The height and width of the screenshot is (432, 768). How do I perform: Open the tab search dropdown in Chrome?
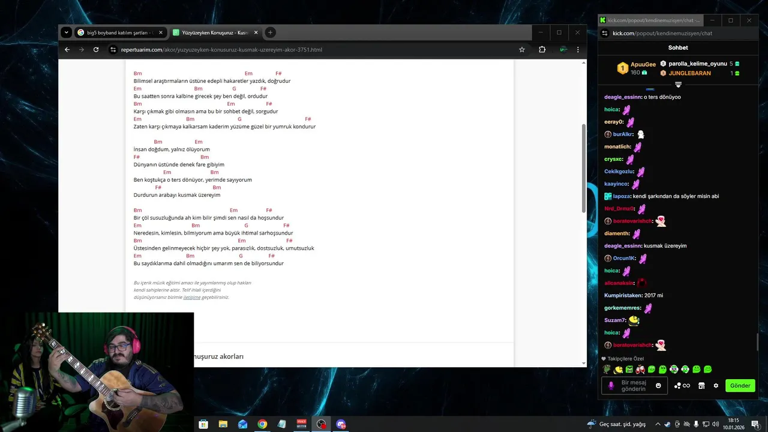(67, 32)
